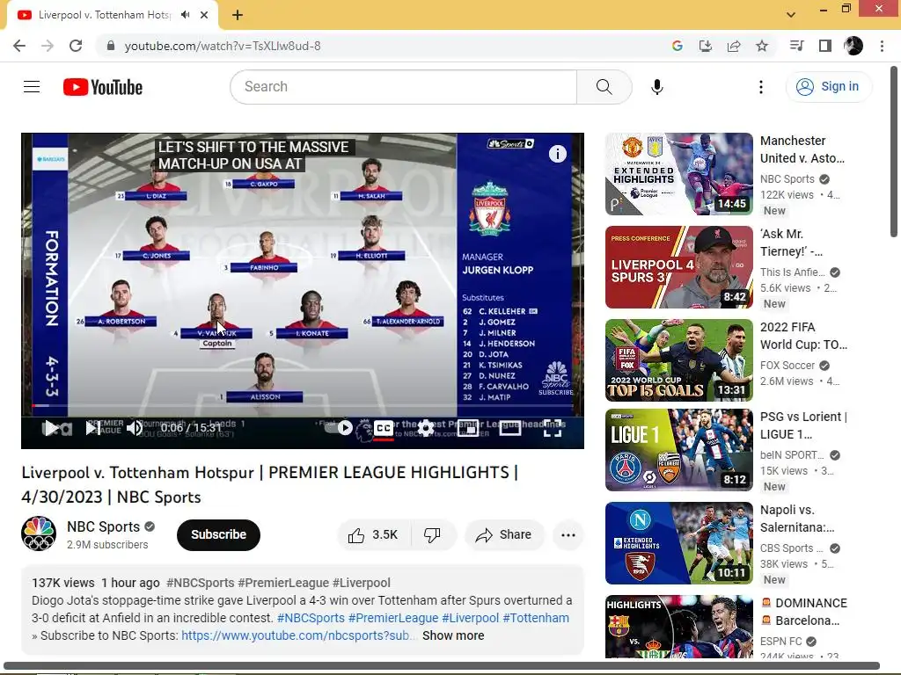Dislike this video
The height and width of the screenshot is (675, 901).
[433, 535]
